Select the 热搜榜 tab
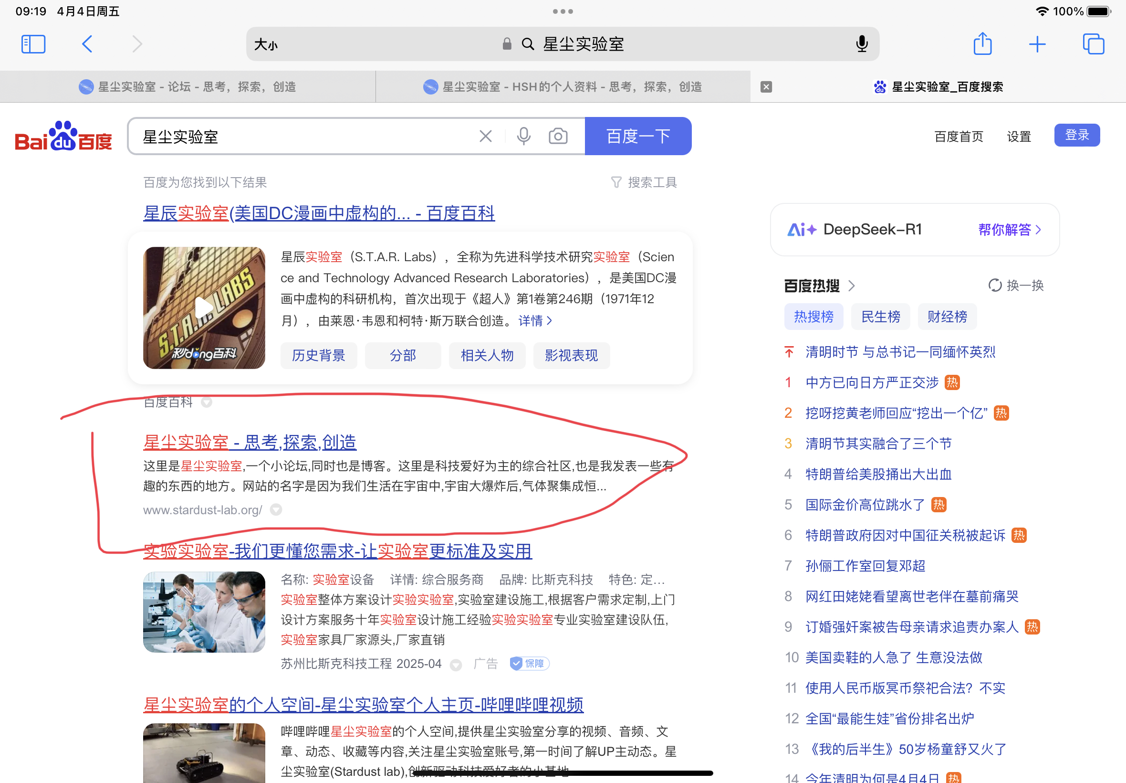1126x783 pixels. click(814, 317)
